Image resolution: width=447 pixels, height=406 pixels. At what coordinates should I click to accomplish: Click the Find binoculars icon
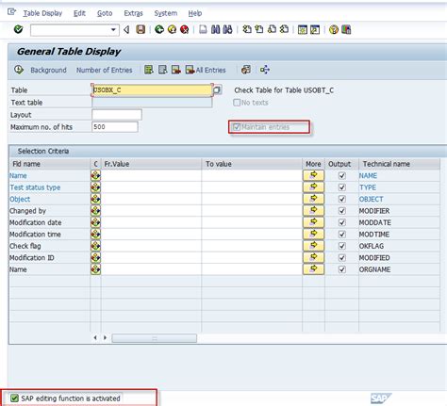tap(215, 29)
